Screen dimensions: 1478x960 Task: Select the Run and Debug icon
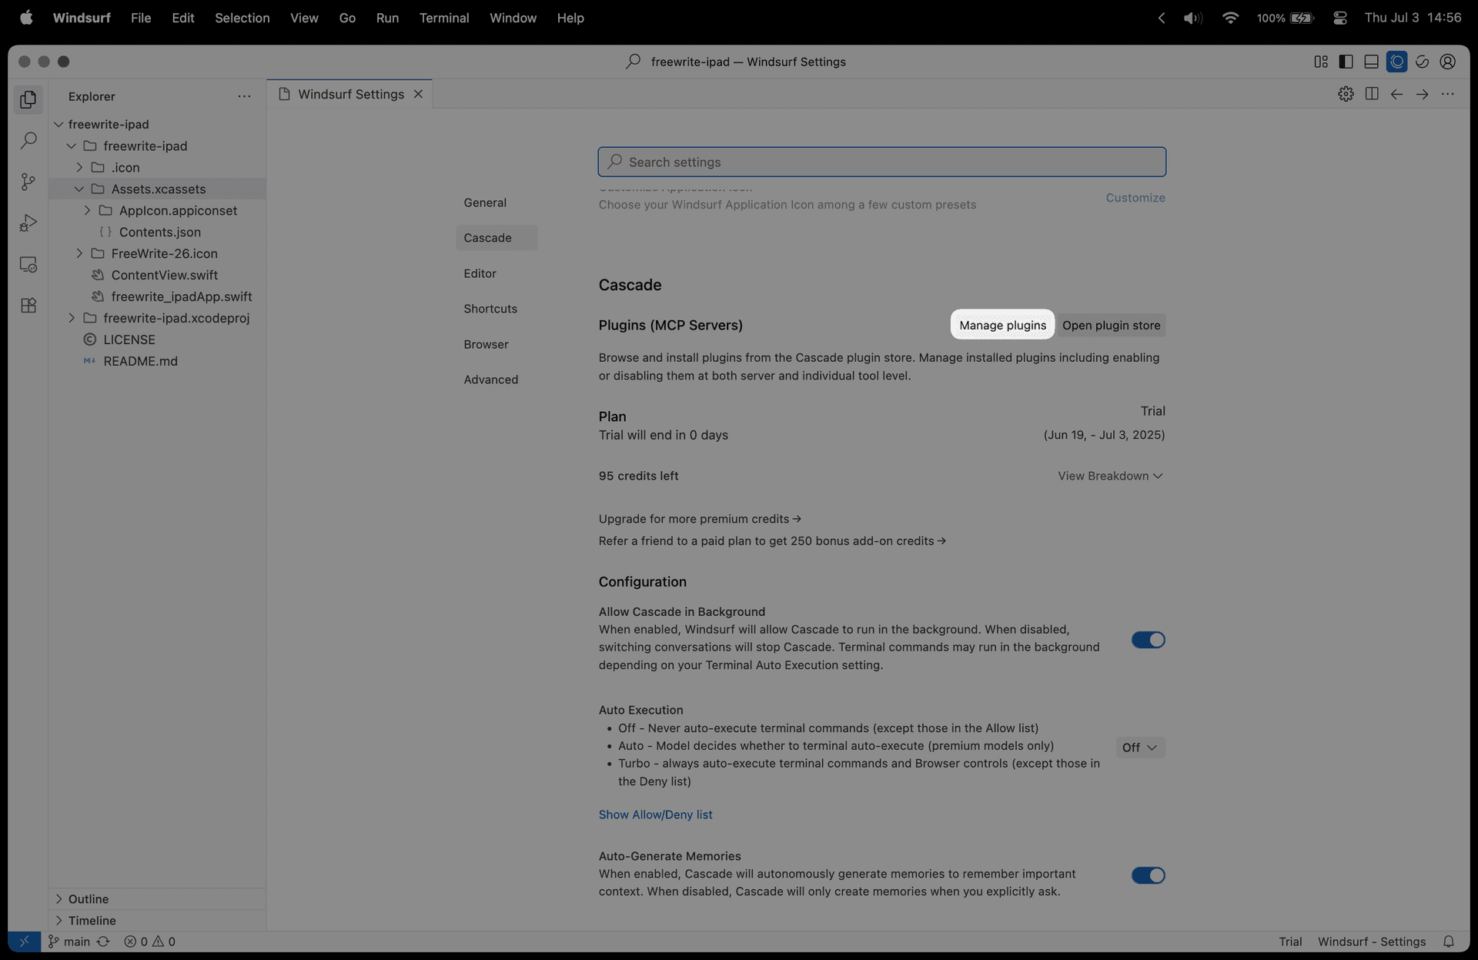(28, 223)
